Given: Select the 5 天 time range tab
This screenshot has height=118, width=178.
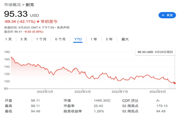Looking at the screenshot, I should 24,39.
